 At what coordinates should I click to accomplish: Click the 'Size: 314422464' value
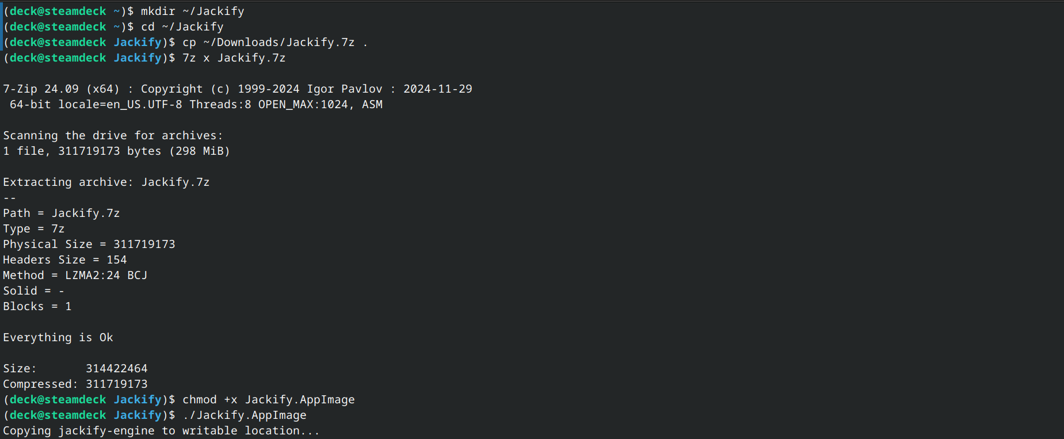[x=116, y=368]
